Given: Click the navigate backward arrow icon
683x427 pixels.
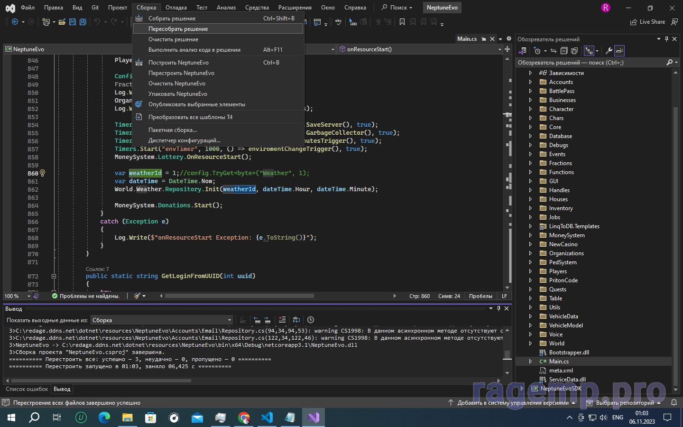Looking at the screenshot, I should [x=15, y=22].
